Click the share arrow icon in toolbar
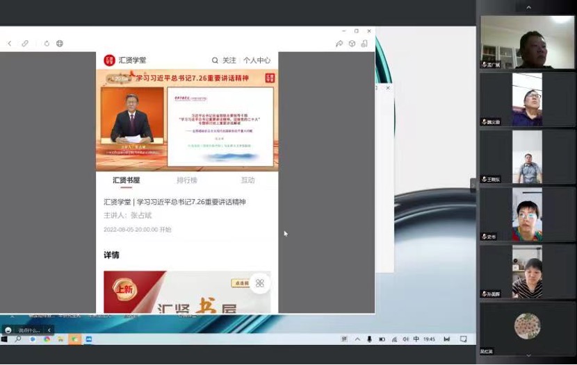The height and width of the screenshot is (365, 577). point(339,44)
